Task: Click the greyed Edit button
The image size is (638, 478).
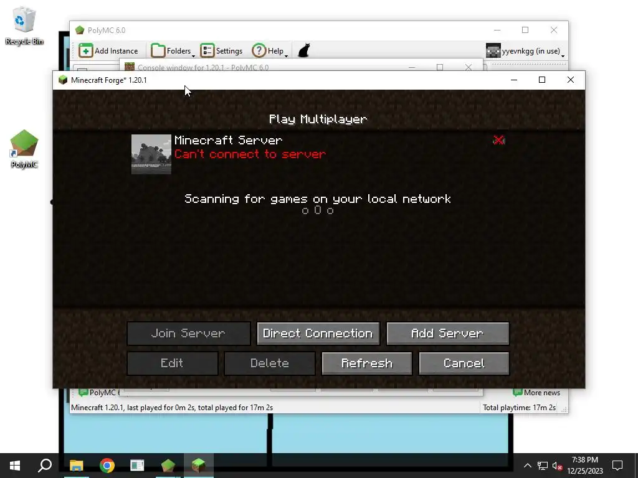Action: click(x=172, y=363)
